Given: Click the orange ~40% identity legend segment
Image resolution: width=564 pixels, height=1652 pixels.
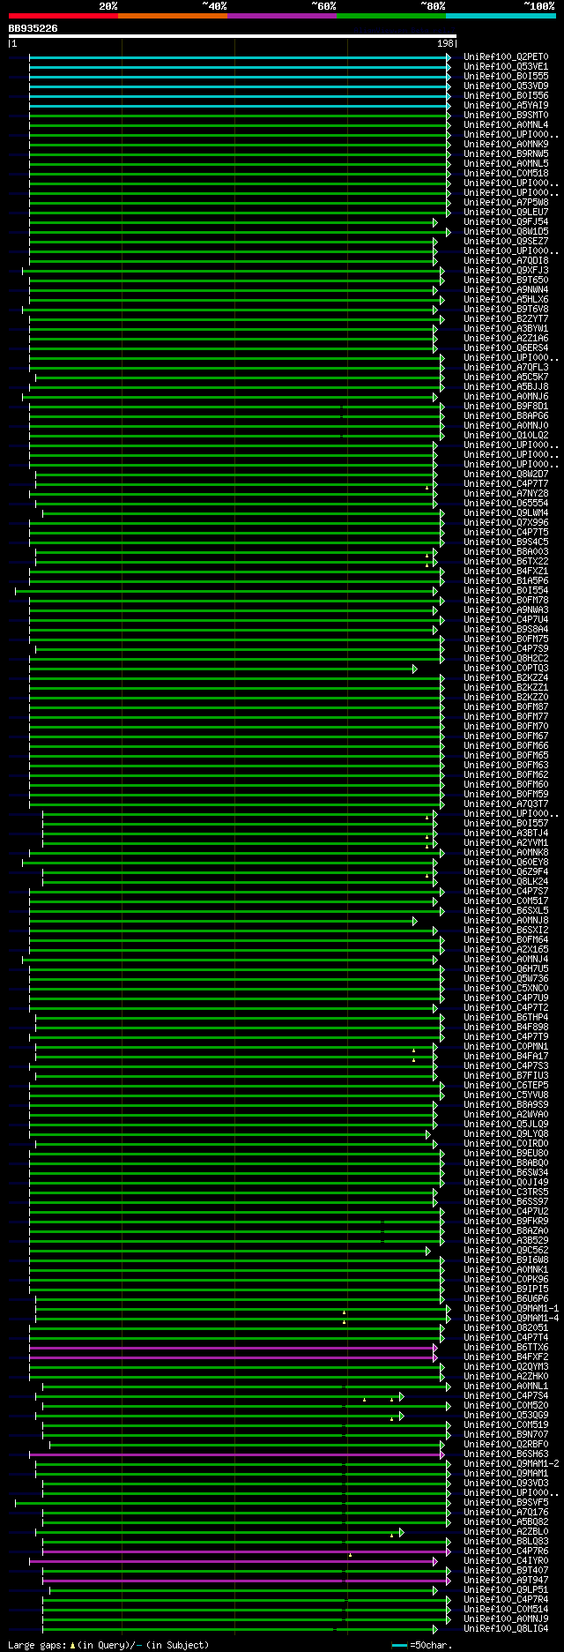Looking at the screenshot, I should (x=173, y=16).
